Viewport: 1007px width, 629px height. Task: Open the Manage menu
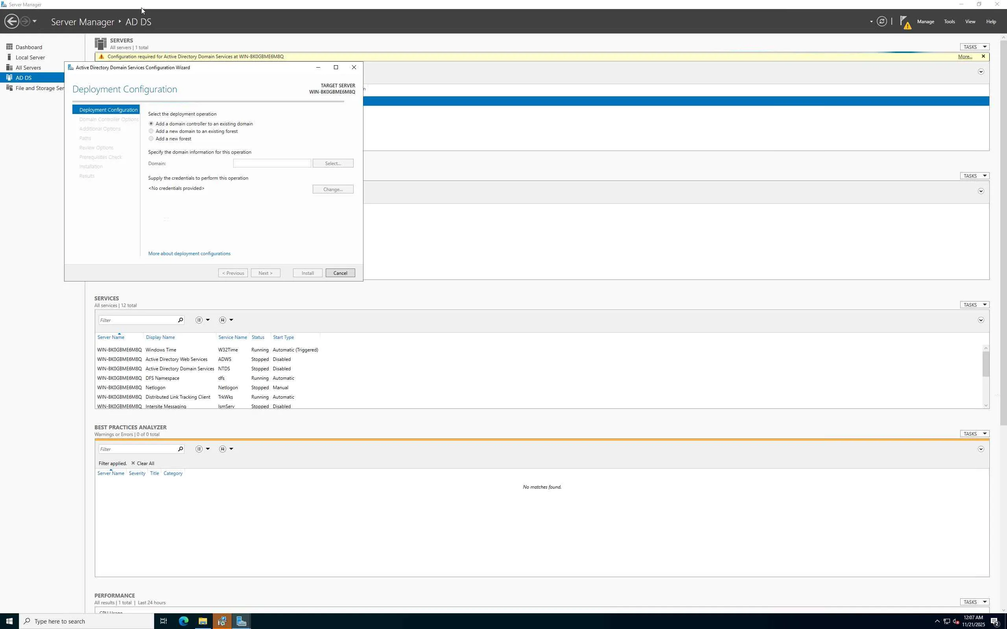925,22
